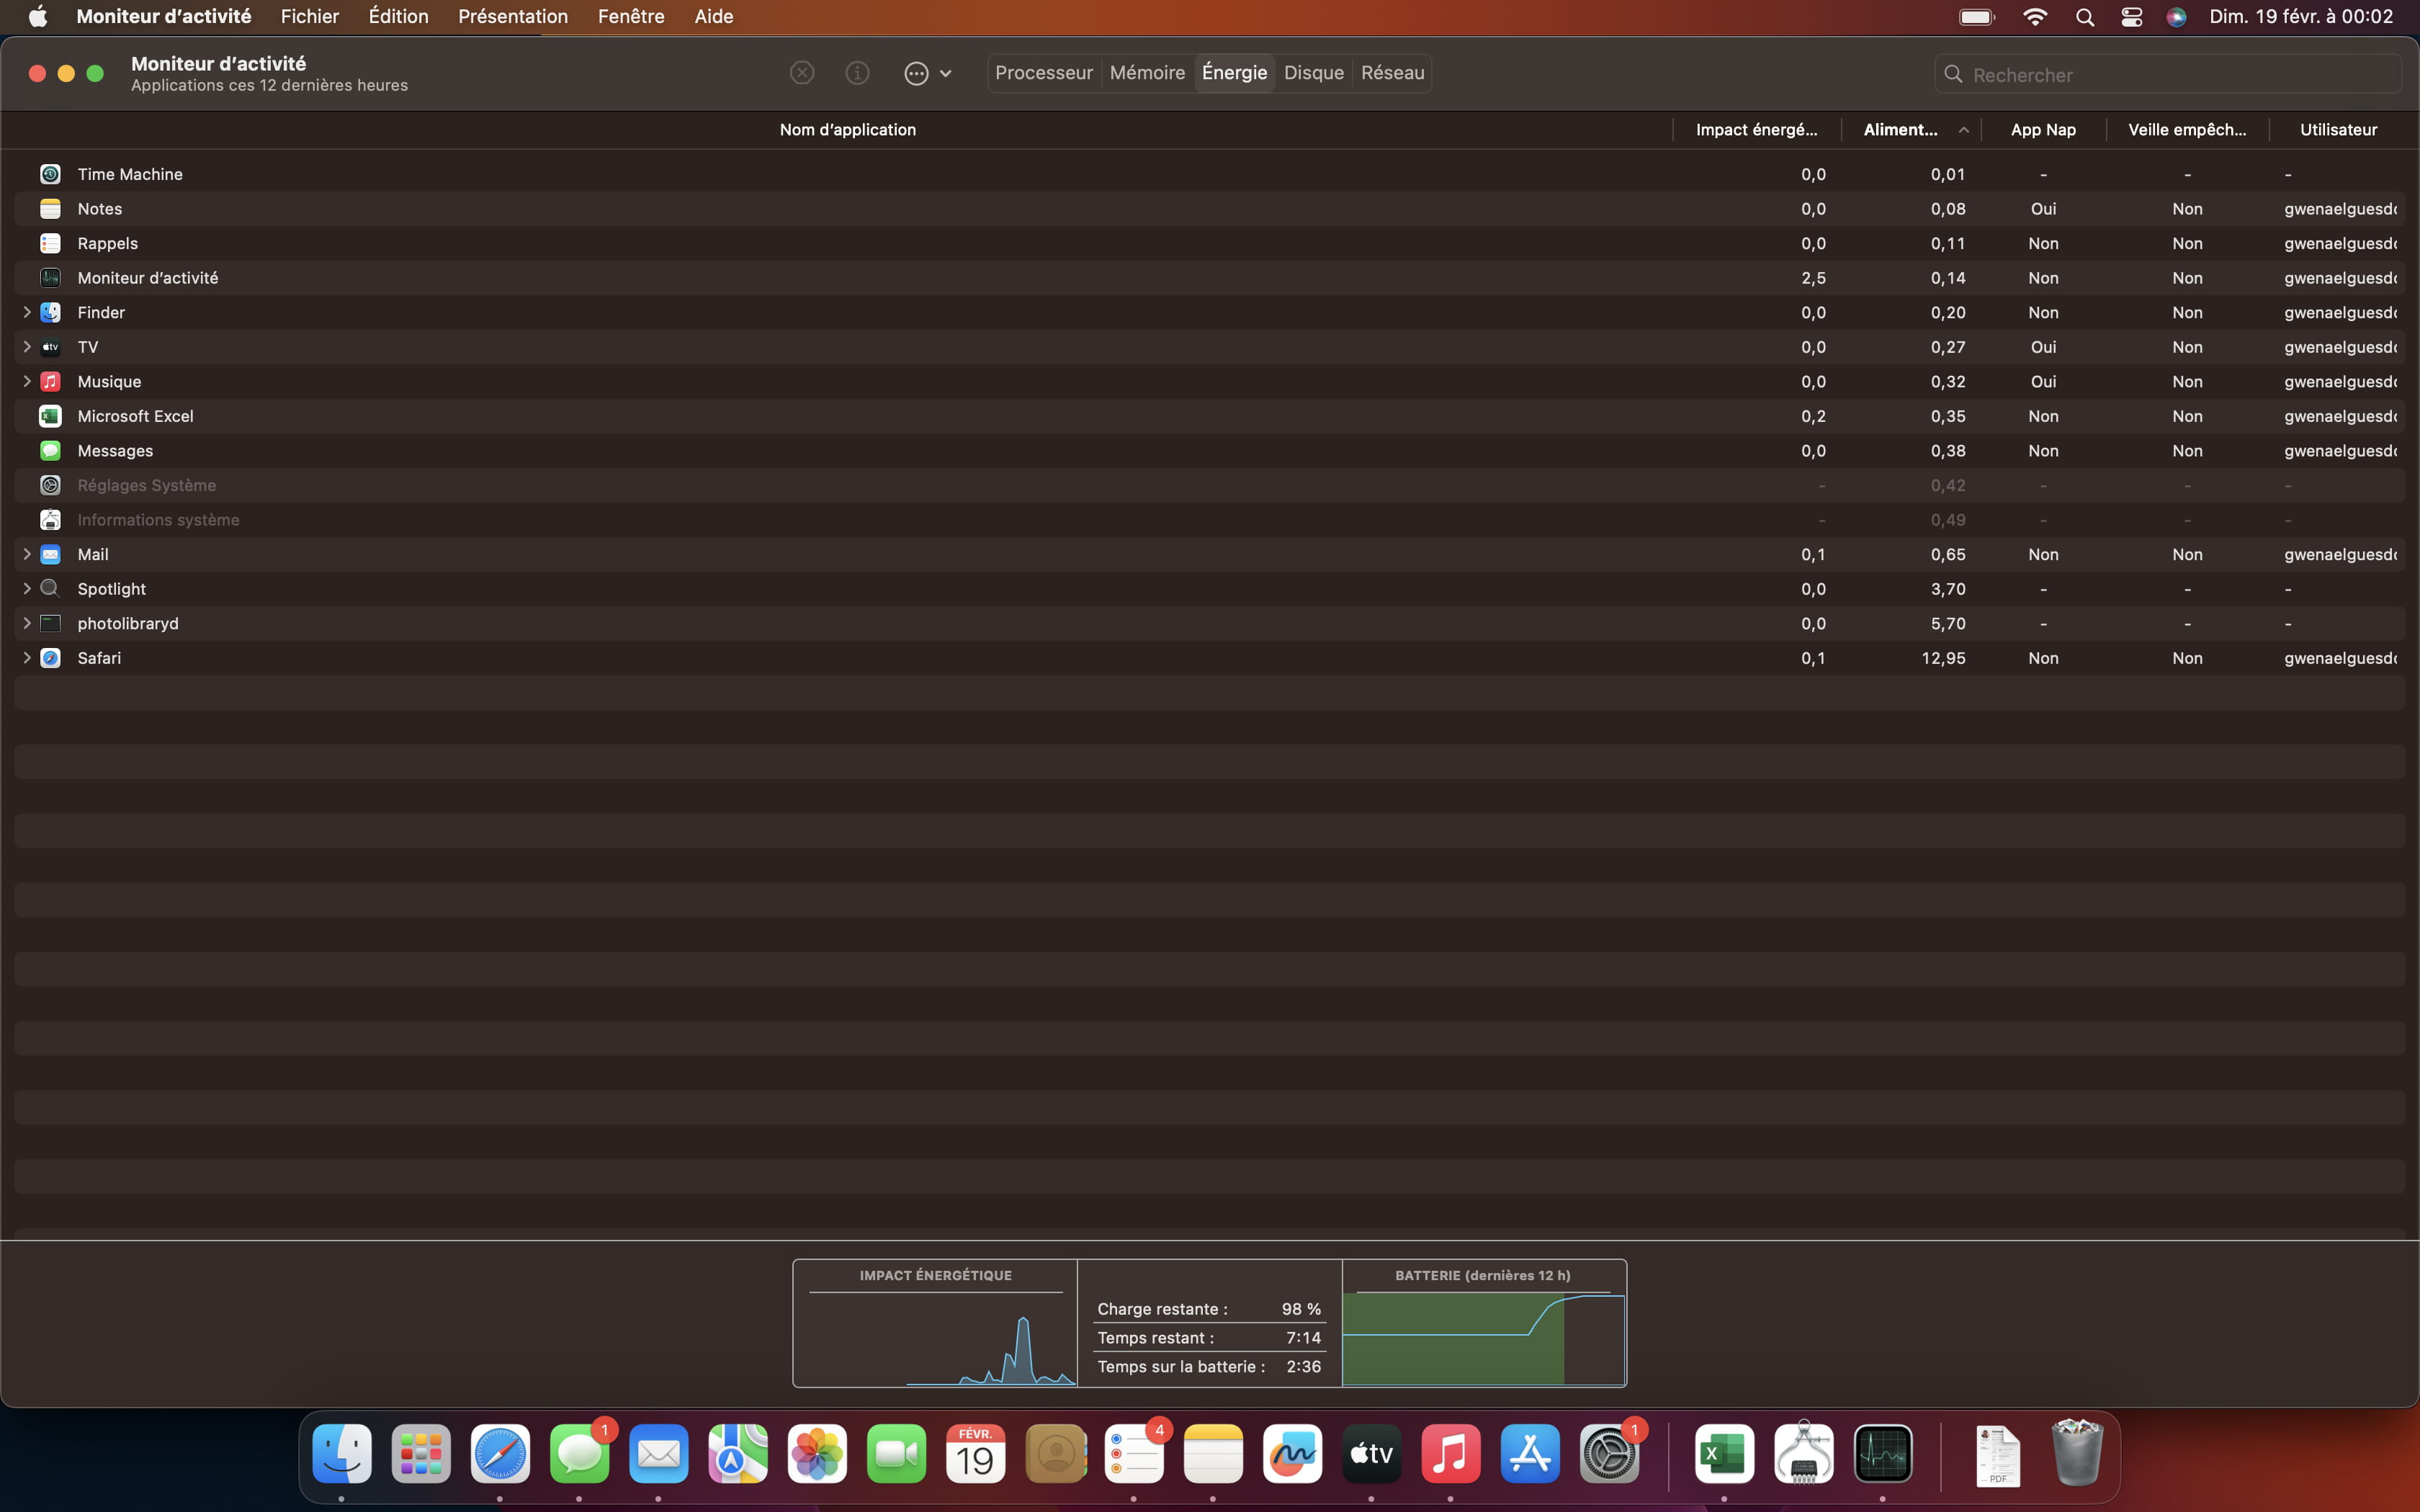The height and width of the screenshot is (1512, 2420).
Task: Open Control Center in menu bar
Action: (x=2131, y=16)
